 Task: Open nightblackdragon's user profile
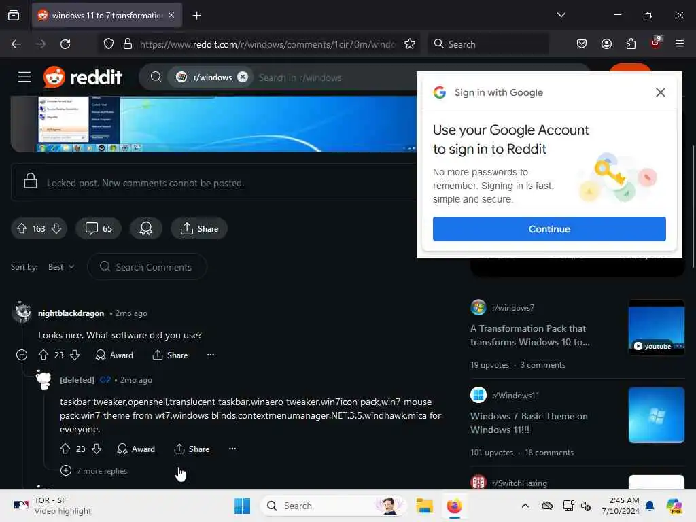(x=71, y=313)
